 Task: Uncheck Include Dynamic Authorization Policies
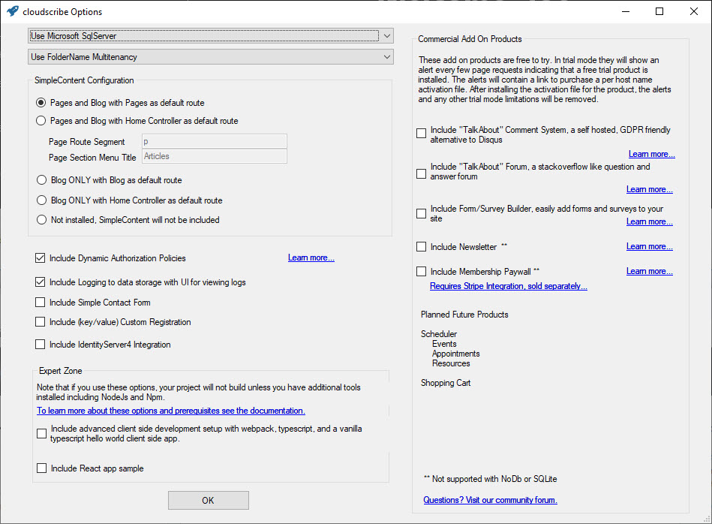(x=40, y=258)
